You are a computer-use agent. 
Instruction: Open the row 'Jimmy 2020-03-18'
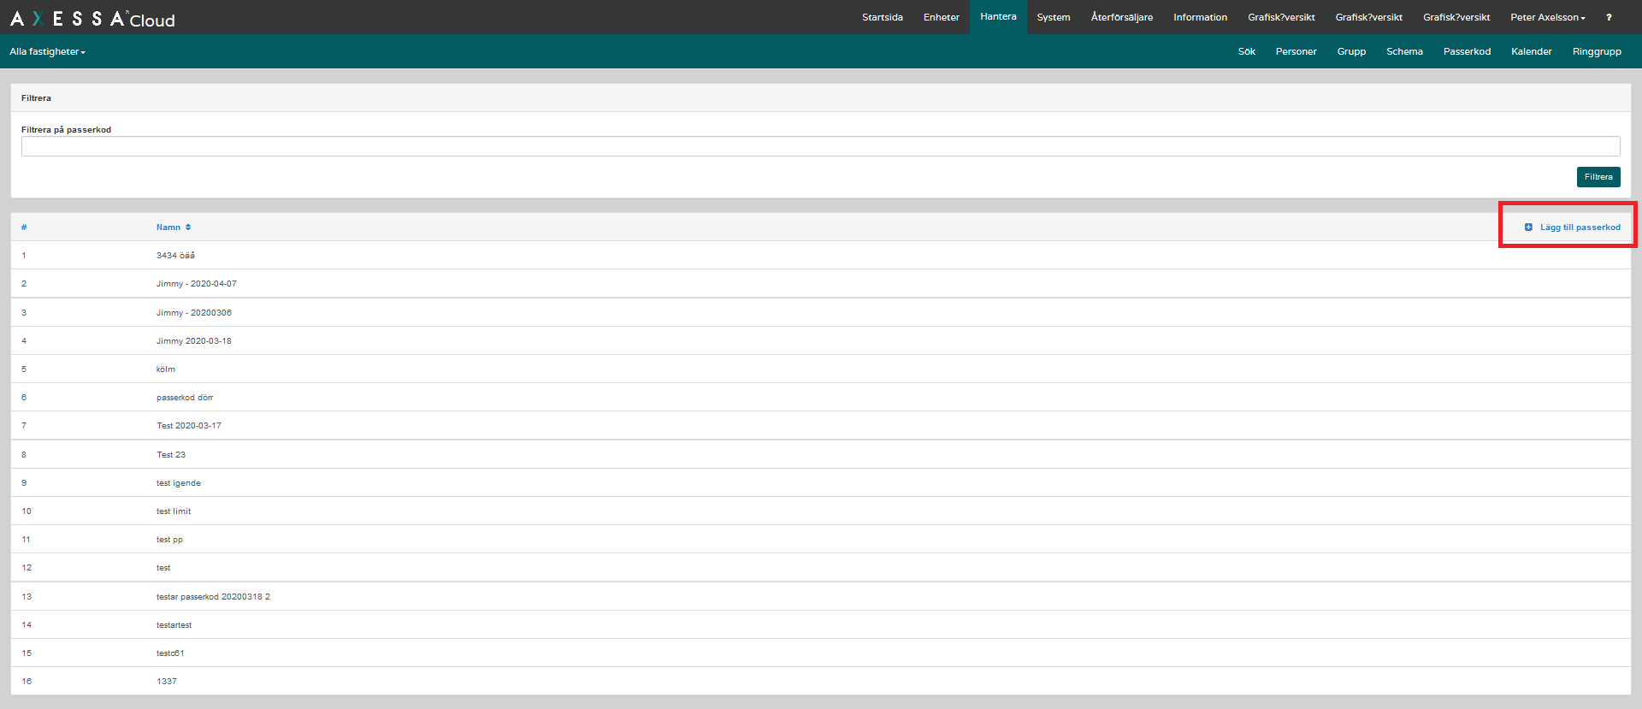pos(820,340)
